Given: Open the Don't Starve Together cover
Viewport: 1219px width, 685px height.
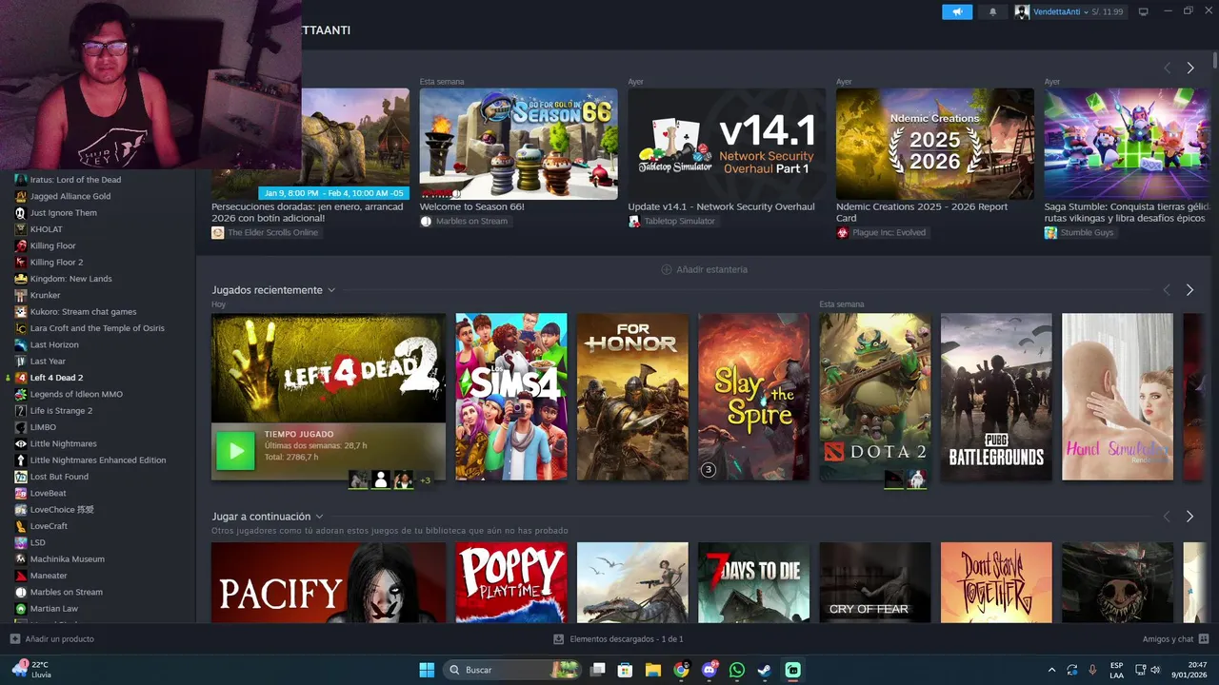Looking at the screenshot, I should (x=996, y=582).
